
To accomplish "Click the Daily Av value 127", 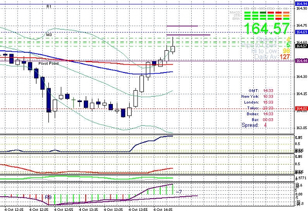I will [285, 57].
